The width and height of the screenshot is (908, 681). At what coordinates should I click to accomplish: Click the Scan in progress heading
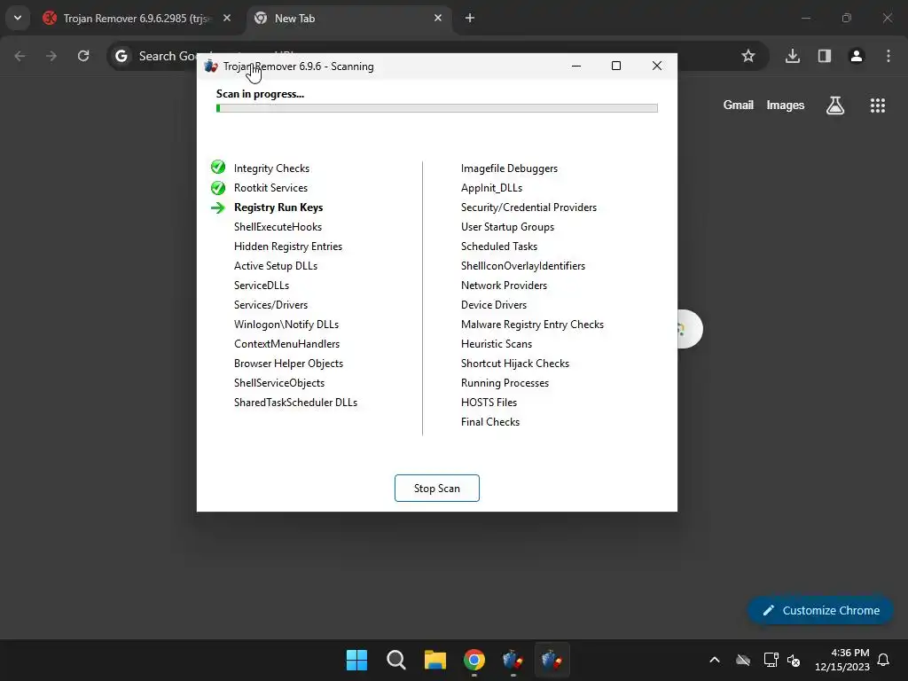(x=260, y=94)
